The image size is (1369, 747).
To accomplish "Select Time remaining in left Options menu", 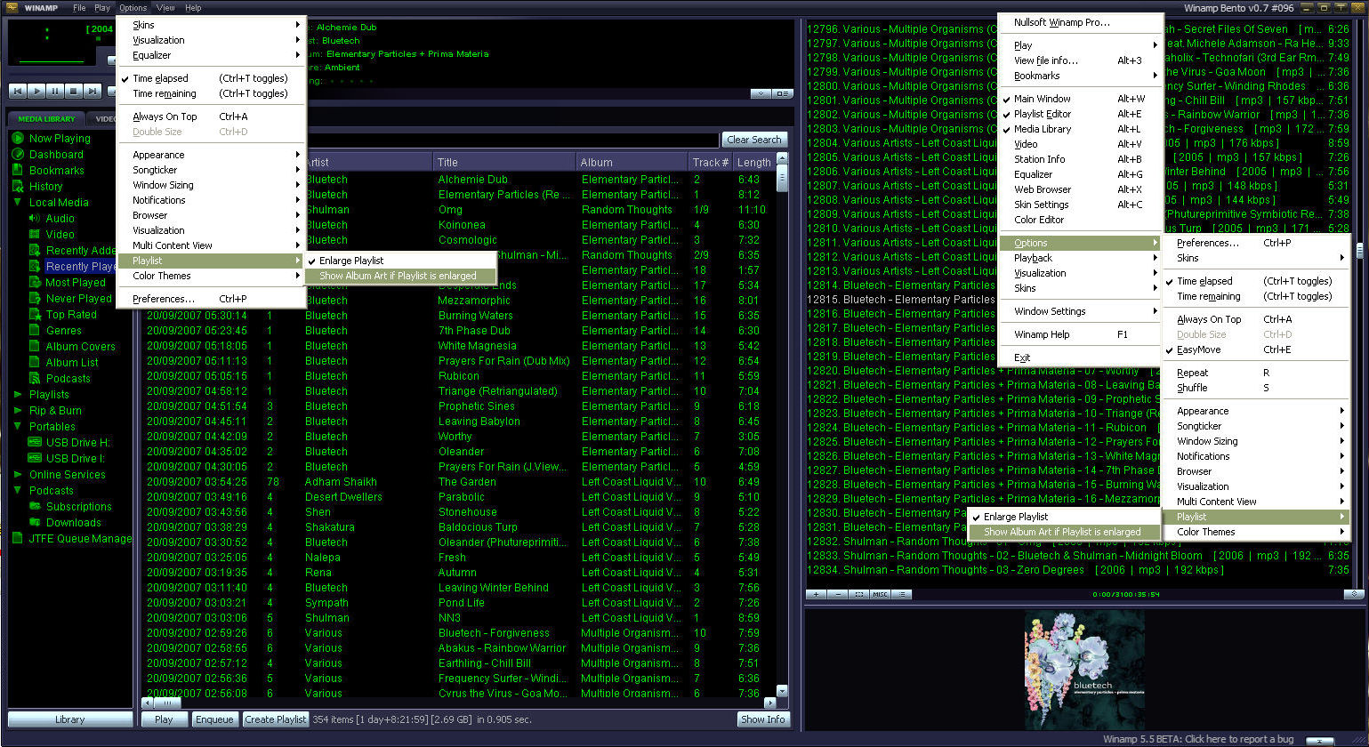I will [x=210, y=93].
